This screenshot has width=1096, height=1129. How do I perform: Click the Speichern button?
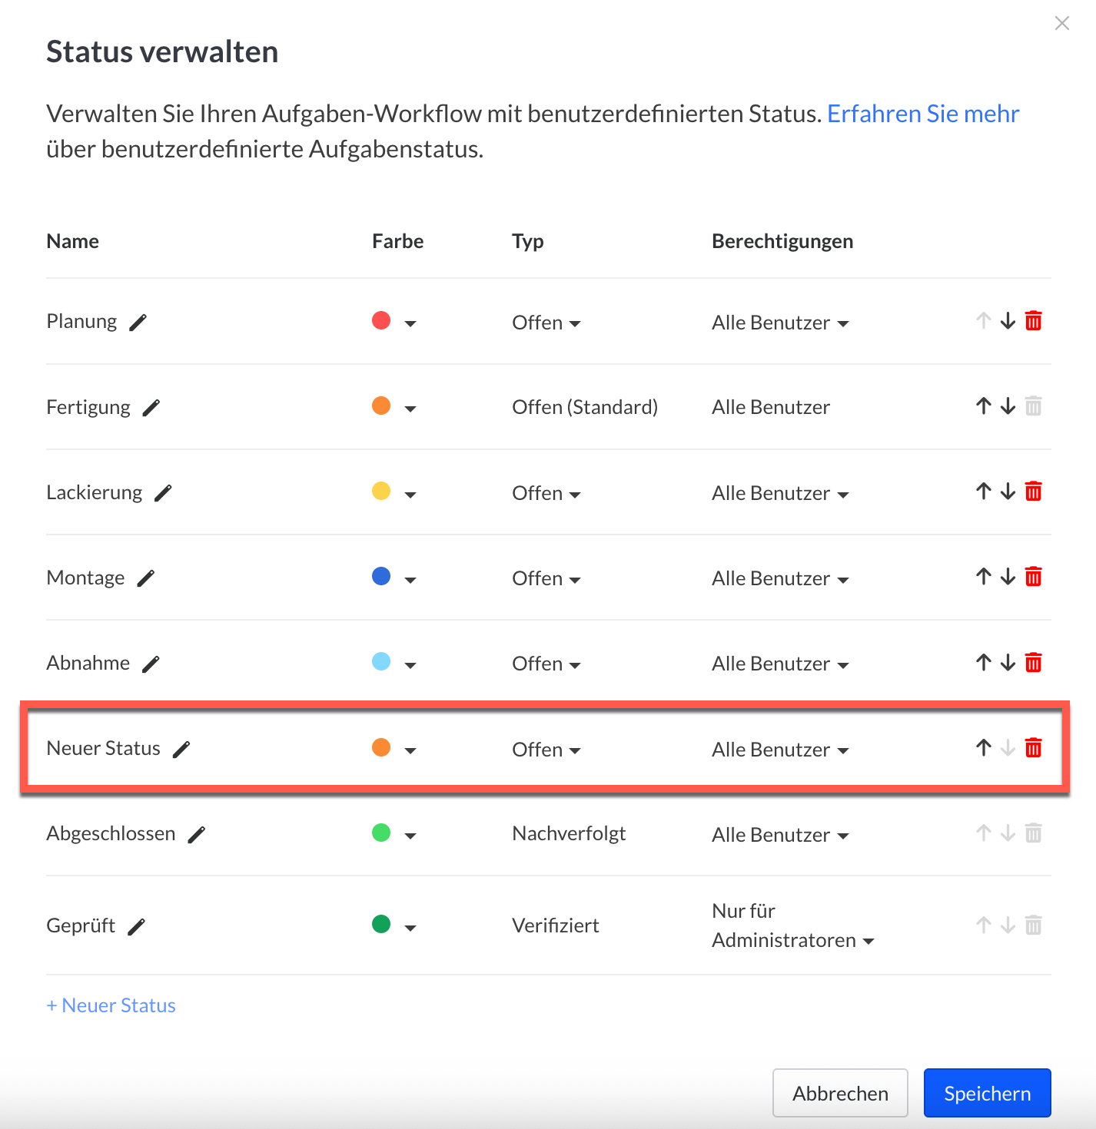pos(987,1093)
